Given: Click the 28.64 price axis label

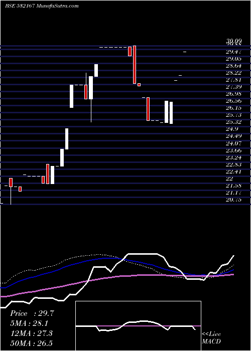Looking at the screenshot, I should 234,66.
